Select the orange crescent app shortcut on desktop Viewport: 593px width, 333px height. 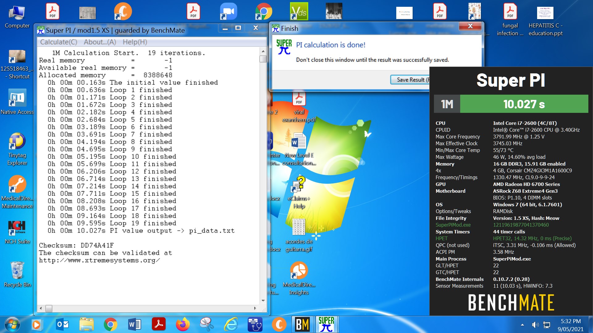[123, 12]
